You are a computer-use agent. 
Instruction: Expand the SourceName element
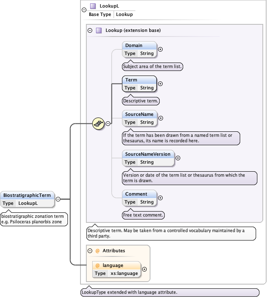(x=160, y=118)
